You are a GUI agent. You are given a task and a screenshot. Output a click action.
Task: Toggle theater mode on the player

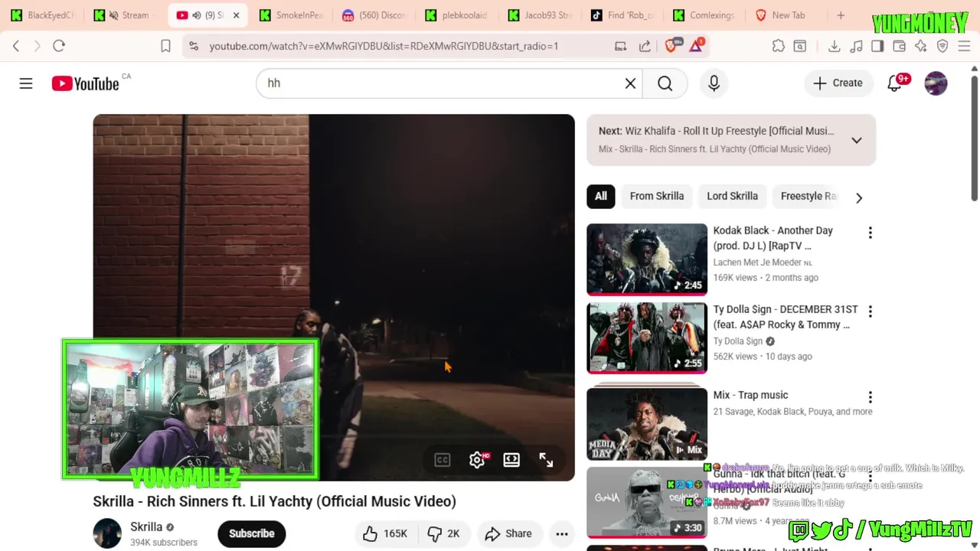[x=511, y=459]
